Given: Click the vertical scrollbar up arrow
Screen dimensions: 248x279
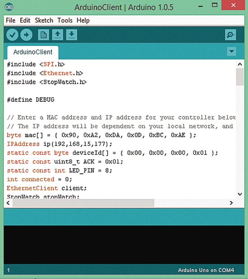Looking at the screenshot, I should pyautogui.click(x=240, y=64).
